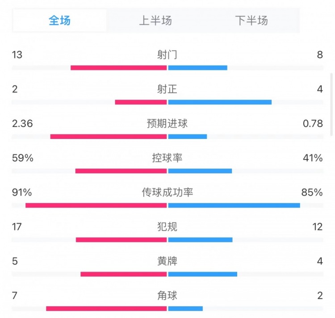The height and width of the screenshot is (318, 335).
Task: Open the 下半场 tab
Action: [251, 21]
